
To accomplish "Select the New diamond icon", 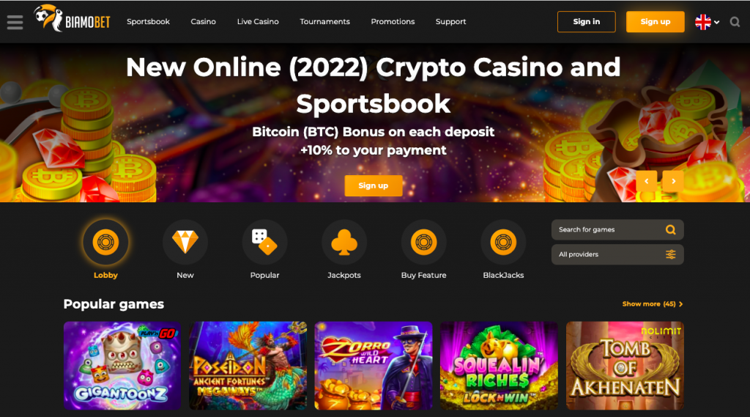I will point(185,243).
